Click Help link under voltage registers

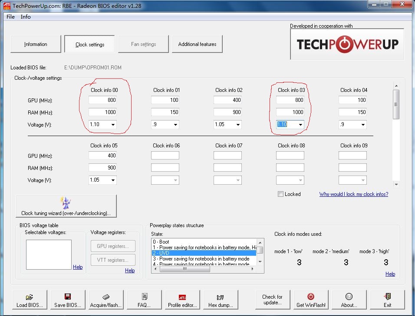130,270
